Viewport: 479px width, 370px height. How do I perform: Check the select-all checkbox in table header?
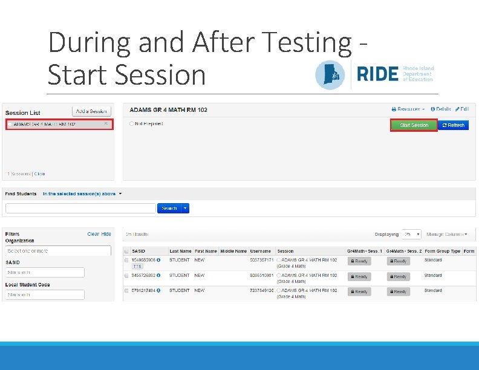click(x=126, y=252)
